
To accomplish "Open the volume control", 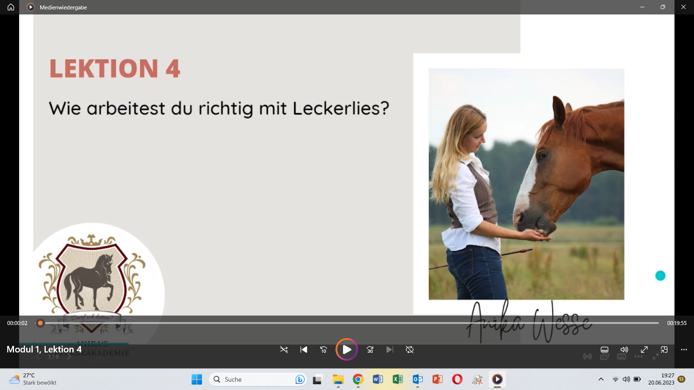I will pos(624,350).
